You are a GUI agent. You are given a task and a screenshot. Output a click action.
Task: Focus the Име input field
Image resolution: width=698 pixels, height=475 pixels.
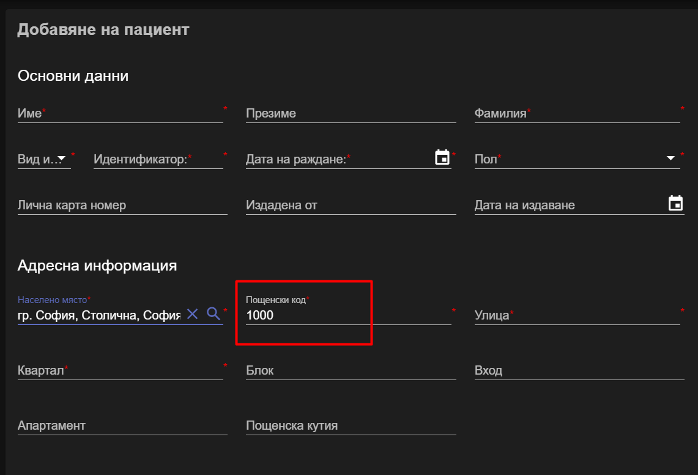coord(120,113)
